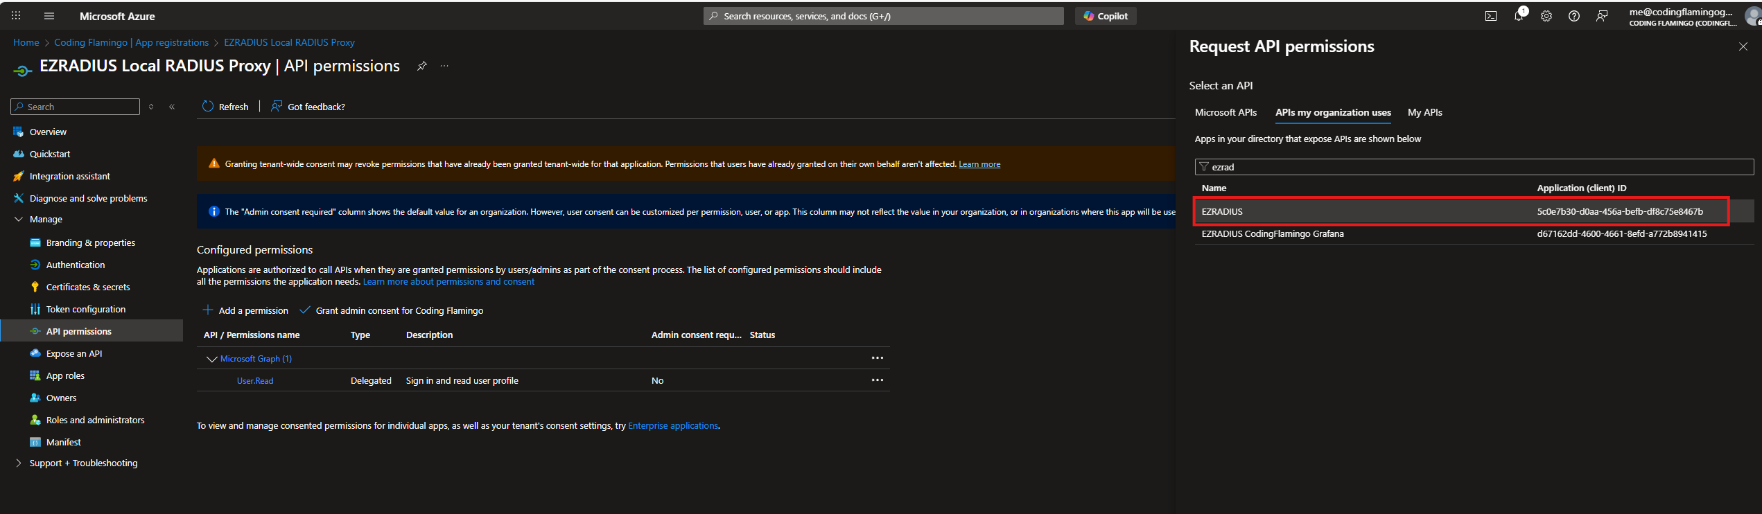Click Refresh in the toolbar
This screenshot has height=514, width=1762.
pyautogui.click(x=225, y=107)
